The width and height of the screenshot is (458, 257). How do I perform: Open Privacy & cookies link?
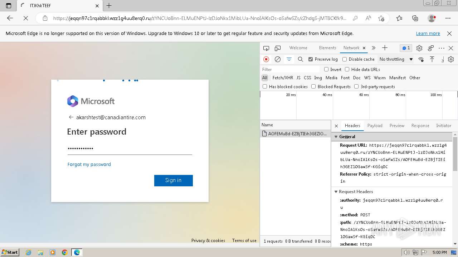[x=208, y=241]
